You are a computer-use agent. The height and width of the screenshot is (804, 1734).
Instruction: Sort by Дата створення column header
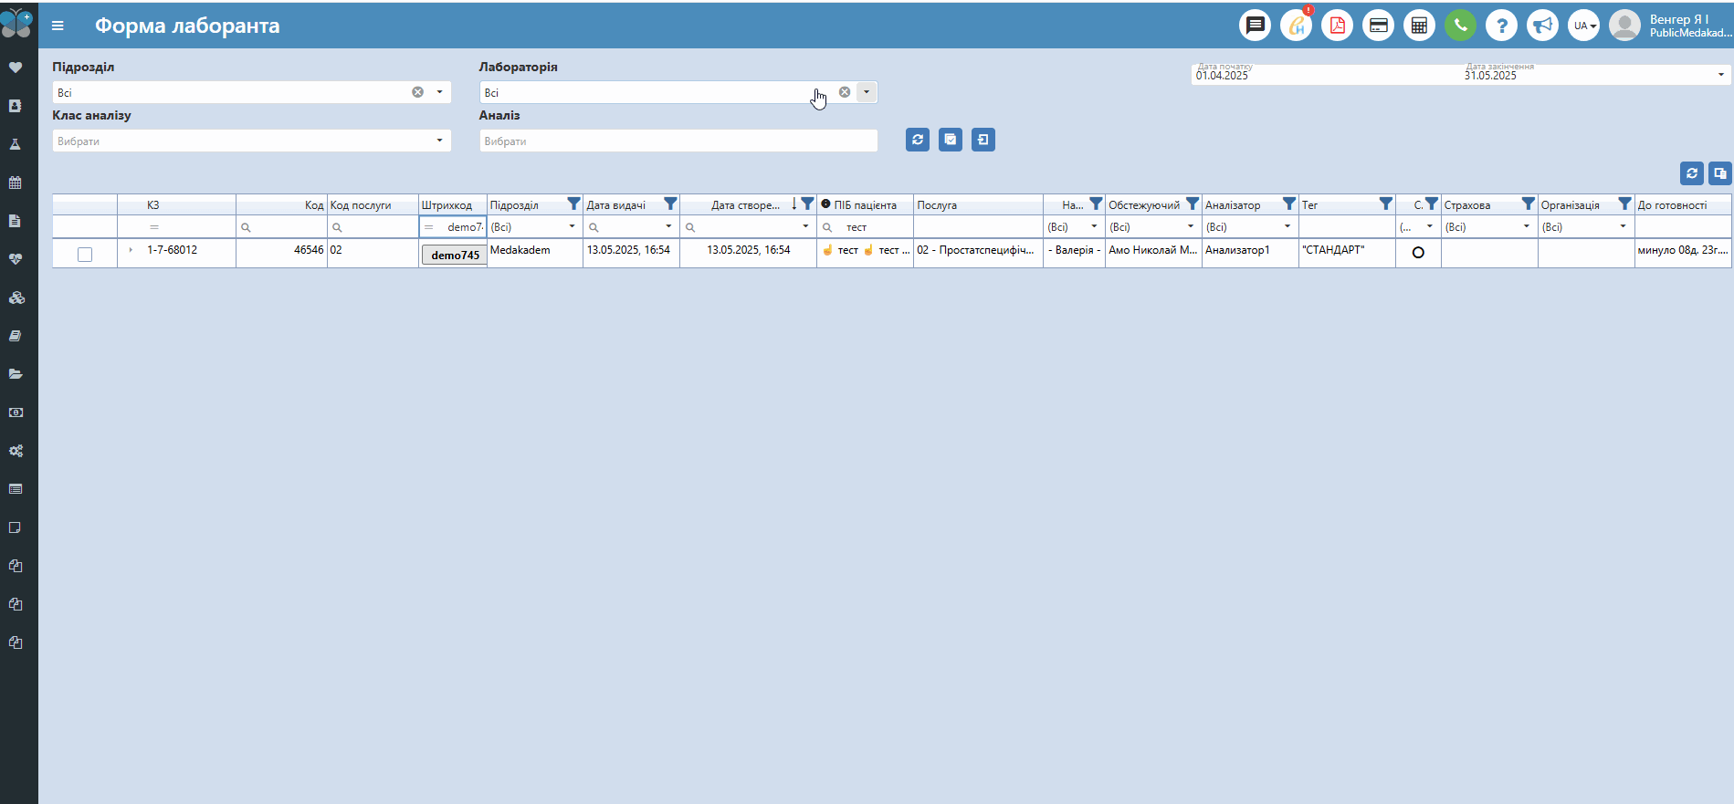tap(745, 205)
